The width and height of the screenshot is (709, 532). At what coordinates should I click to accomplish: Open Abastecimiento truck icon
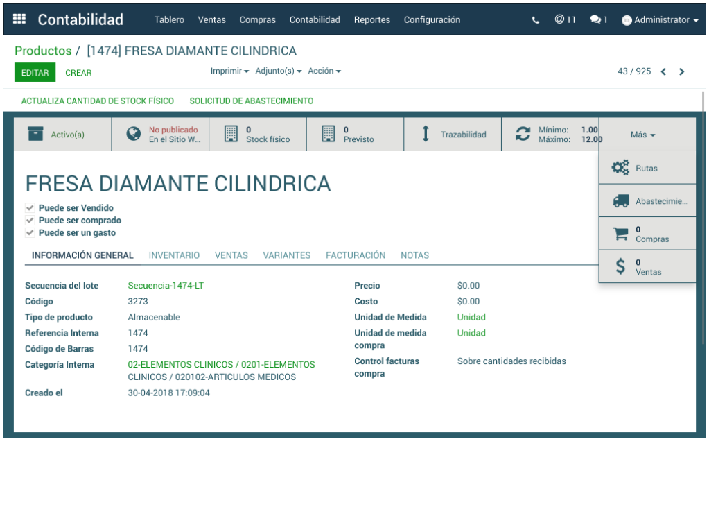coord(620,201)
